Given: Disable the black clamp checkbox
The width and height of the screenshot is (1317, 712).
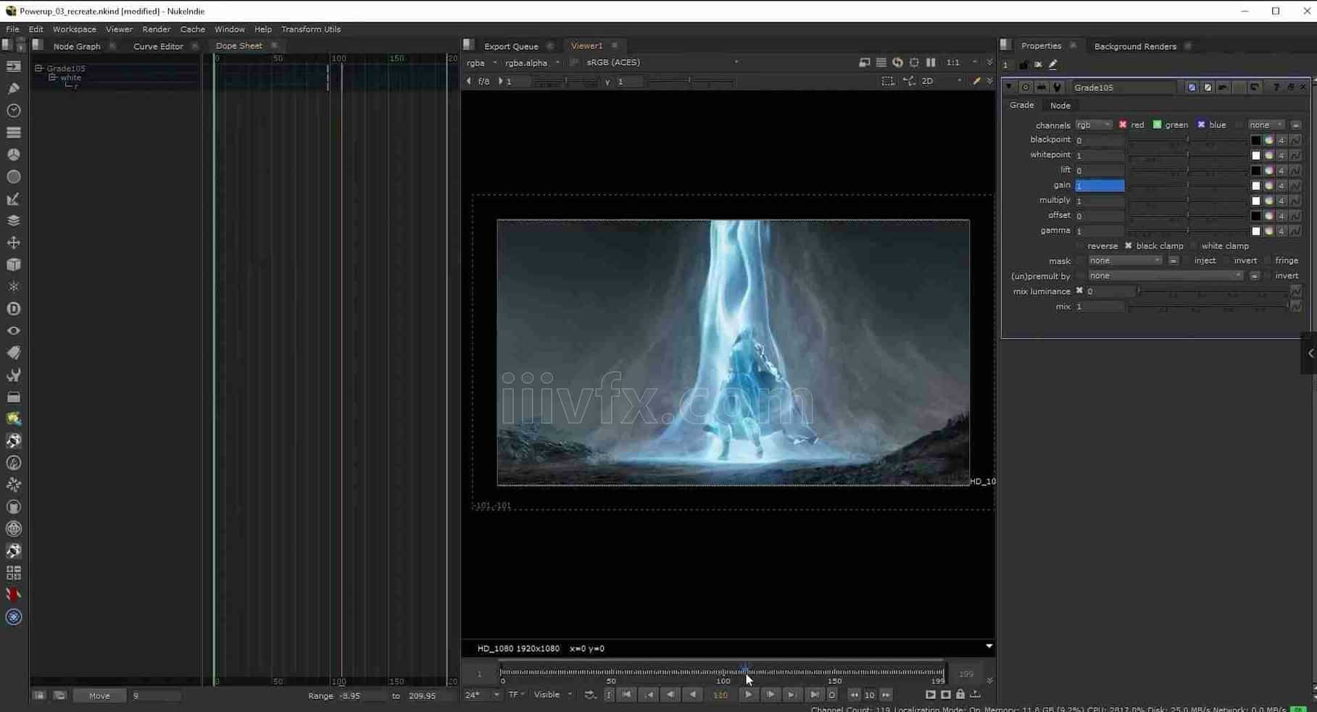Looking at the screenshot, I should click(x=1129, y=246).
